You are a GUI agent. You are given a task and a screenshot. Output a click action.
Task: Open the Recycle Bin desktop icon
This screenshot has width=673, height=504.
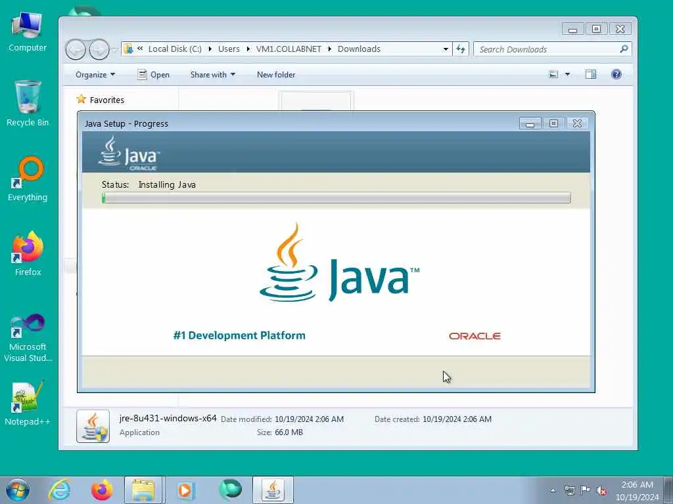(28, 104)
